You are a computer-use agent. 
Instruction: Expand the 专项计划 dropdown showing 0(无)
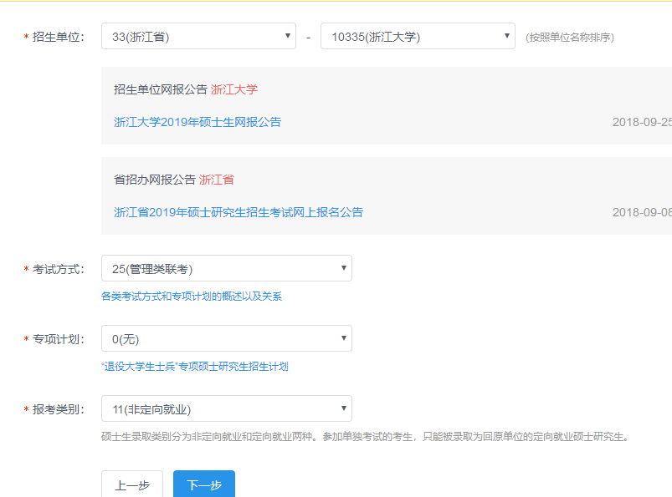[x=226, y=338]
